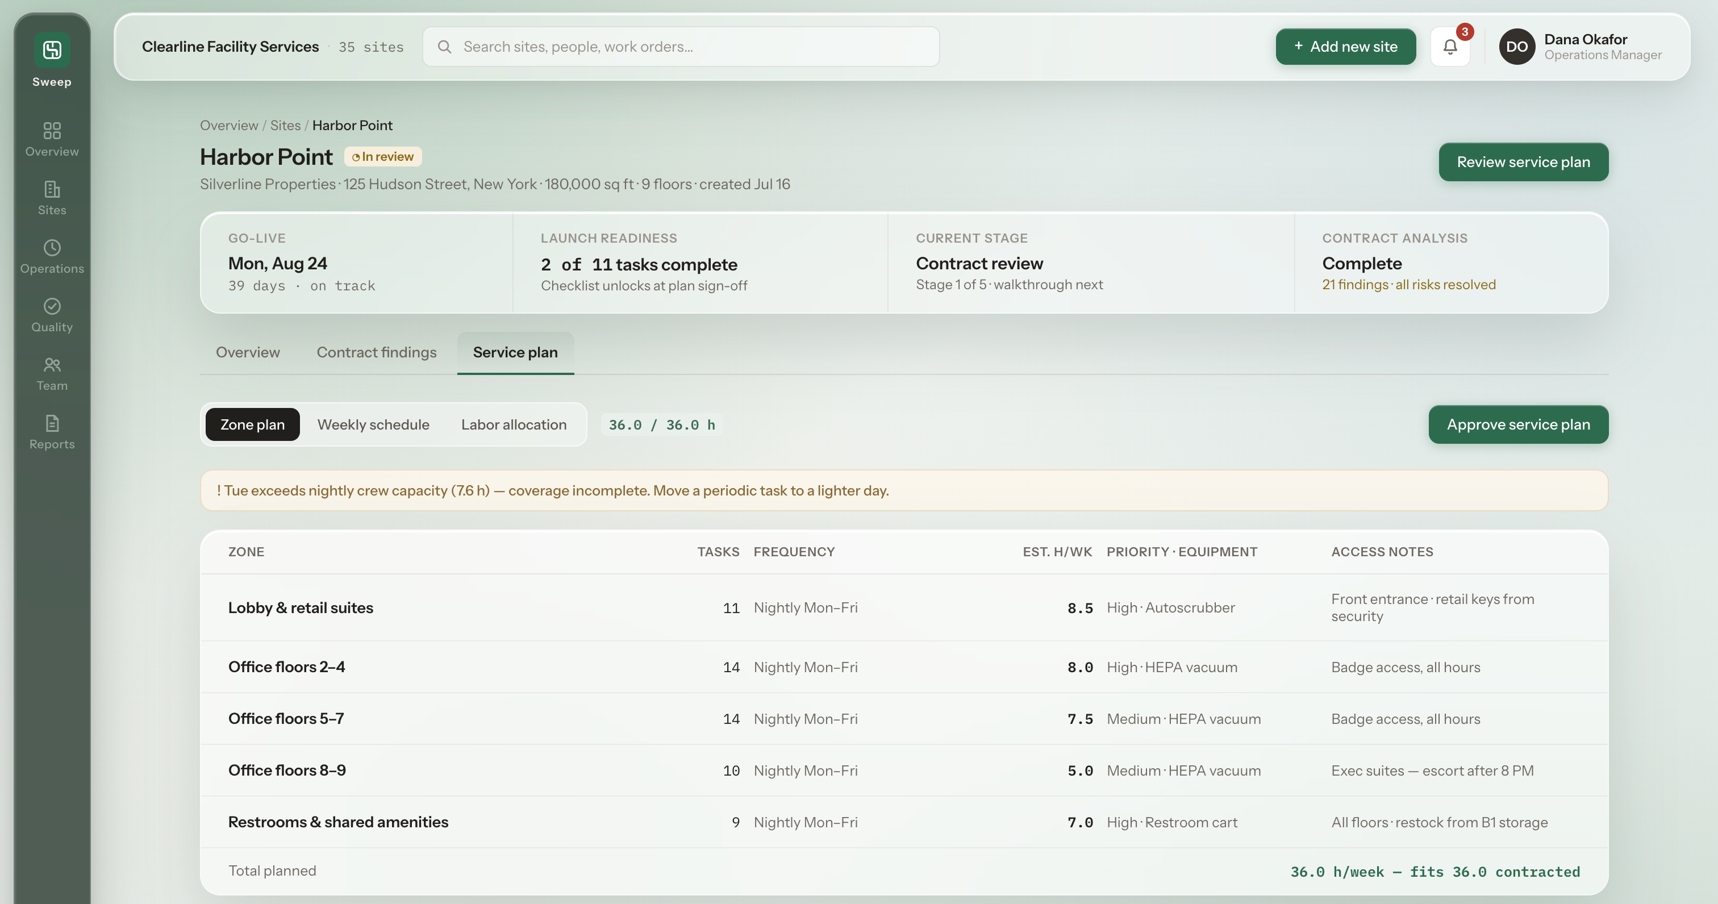1718x904 pixels.
Task: Click Review service plan button
Action: point(1523,162)
